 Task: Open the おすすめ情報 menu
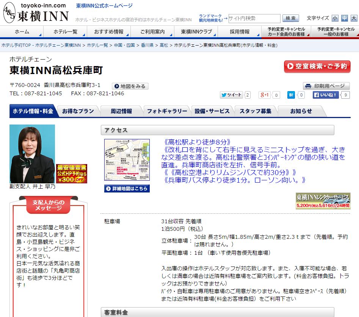[x=109, y=32]
